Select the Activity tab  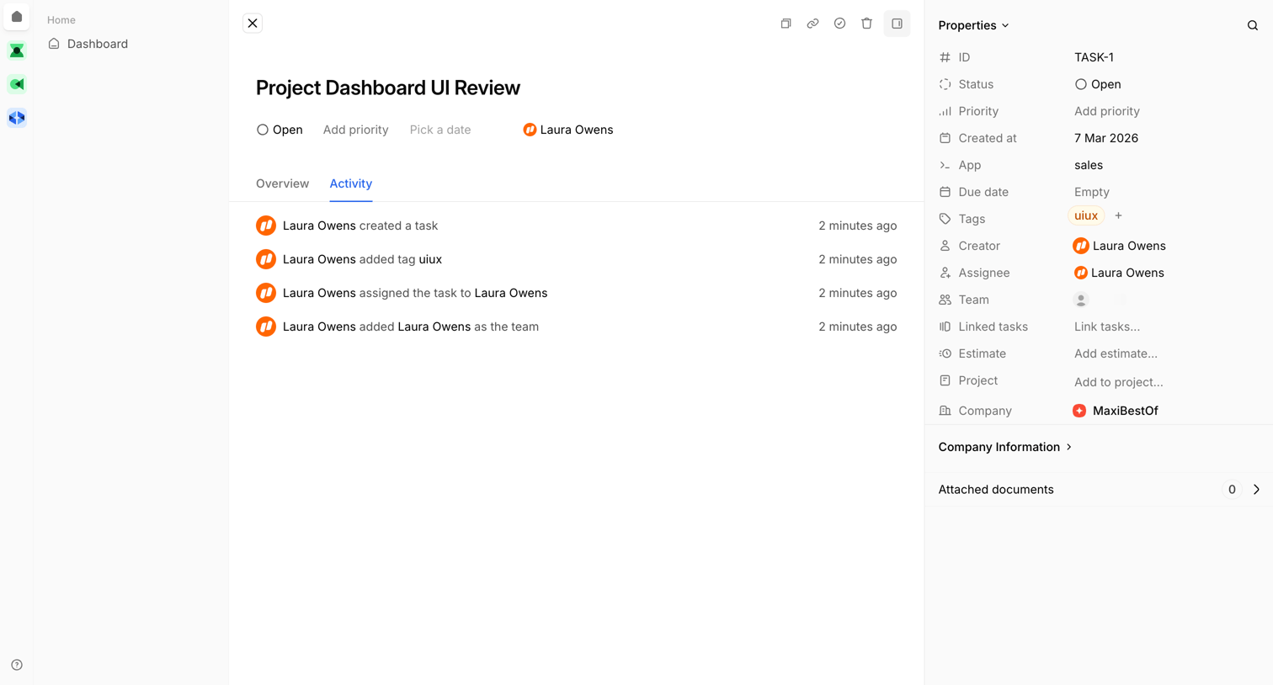coord(350,183)
